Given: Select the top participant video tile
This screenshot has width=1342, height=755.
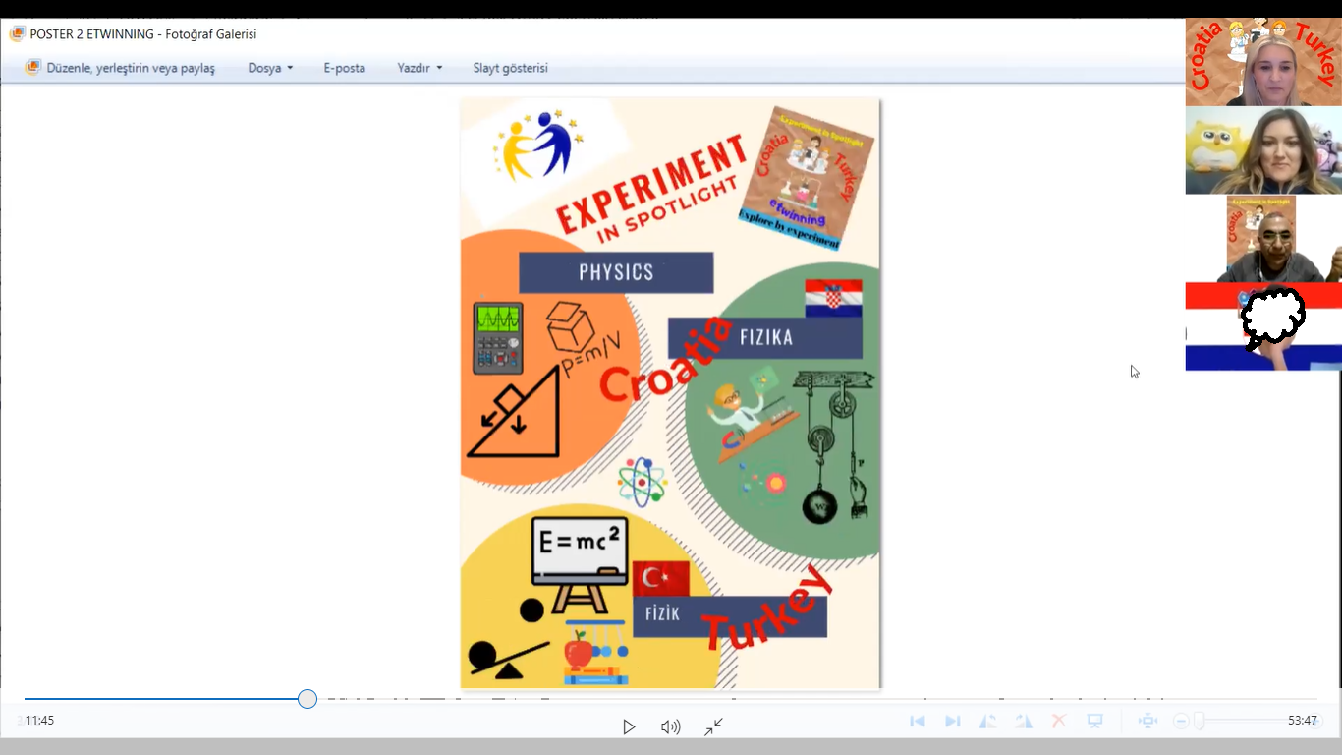Looking at the screenshot, I should point(1263,62).
